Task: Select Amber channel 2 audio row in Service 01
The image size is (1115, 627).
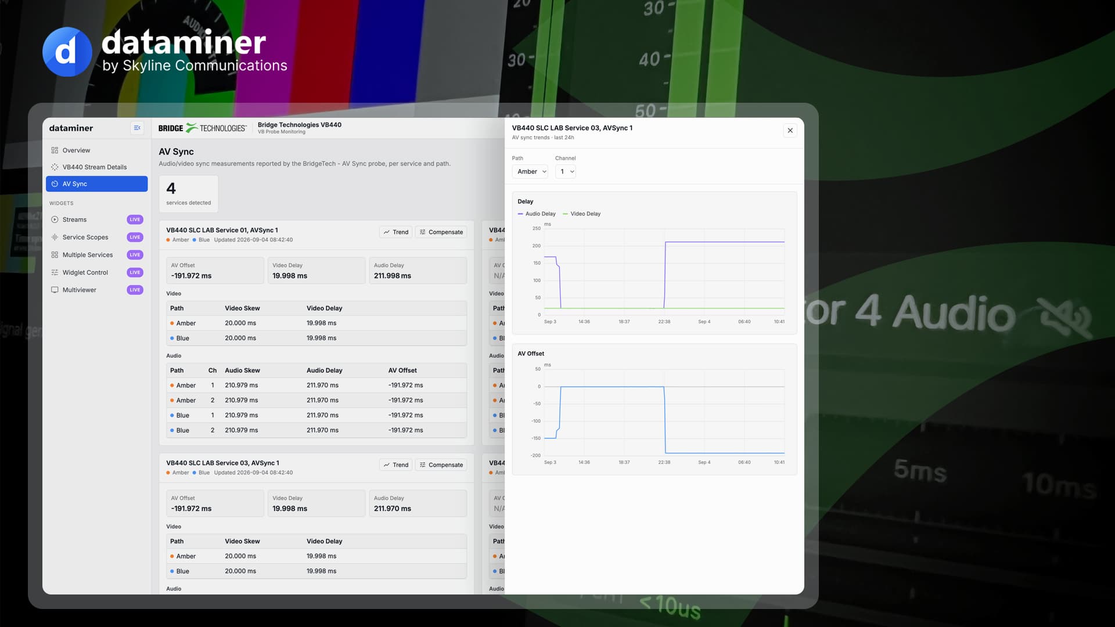Action: [316, 401]
